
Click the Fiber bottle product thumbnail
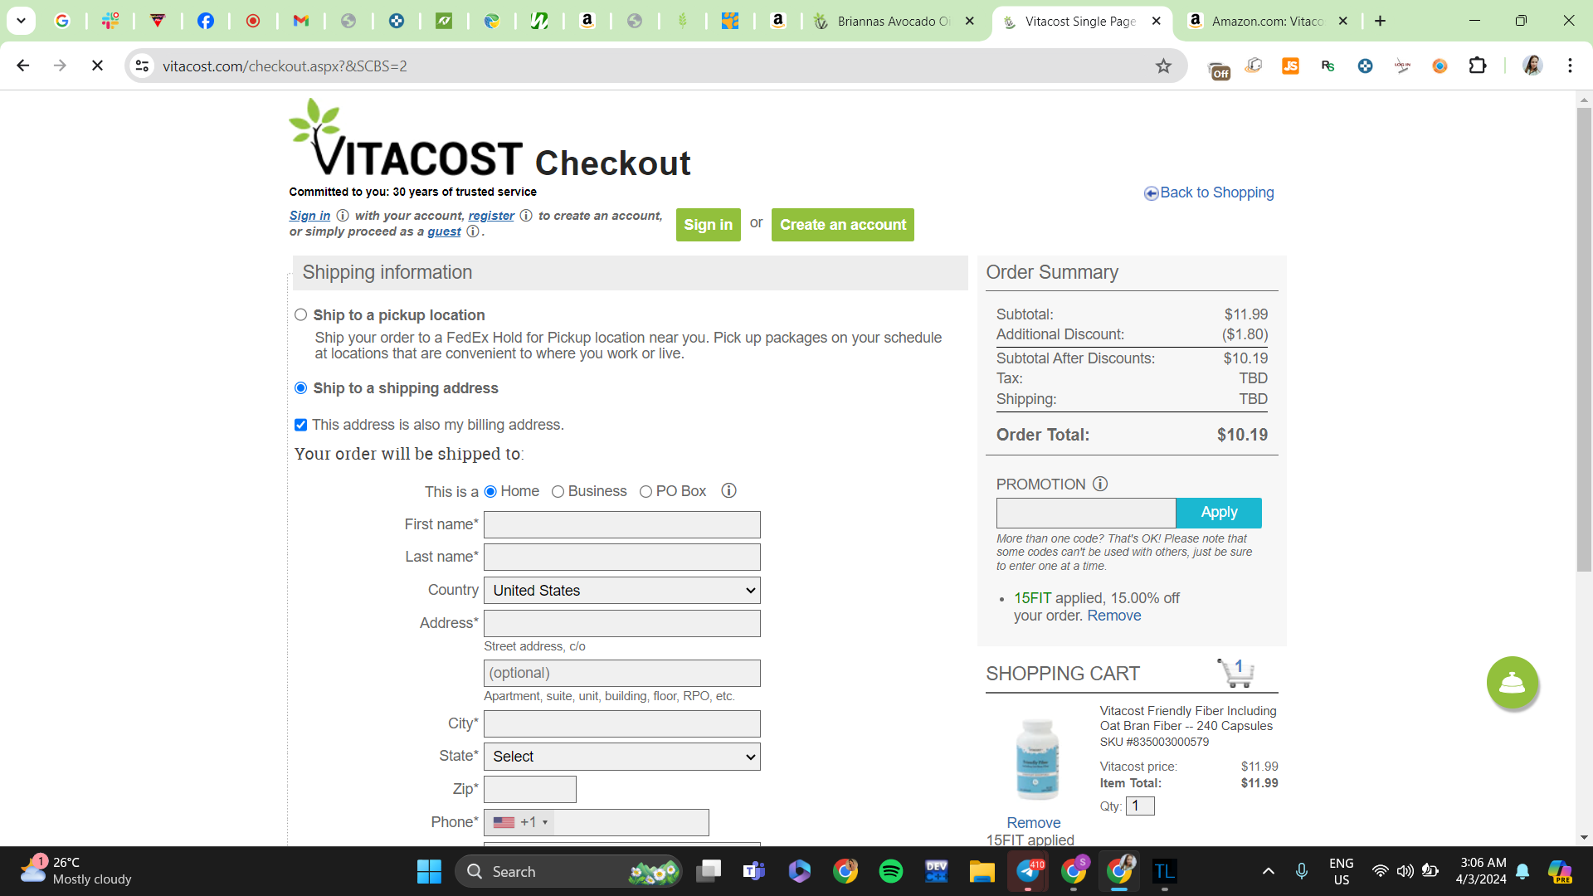click(1037, 759)
